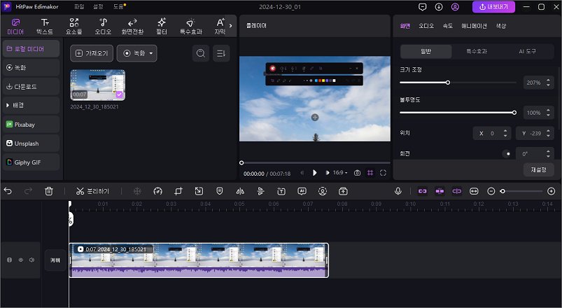Undo the last action
This screenshot has width=562, height=308.
(x=8, y=191)
